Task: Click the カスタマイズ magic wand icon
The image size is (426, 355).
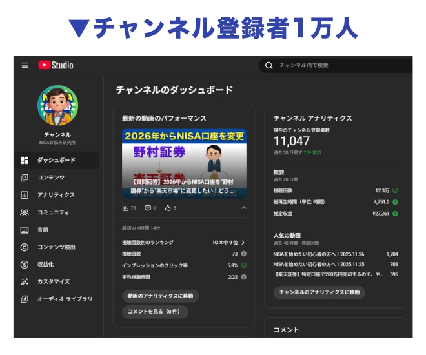Action: (x=25, y=281)
